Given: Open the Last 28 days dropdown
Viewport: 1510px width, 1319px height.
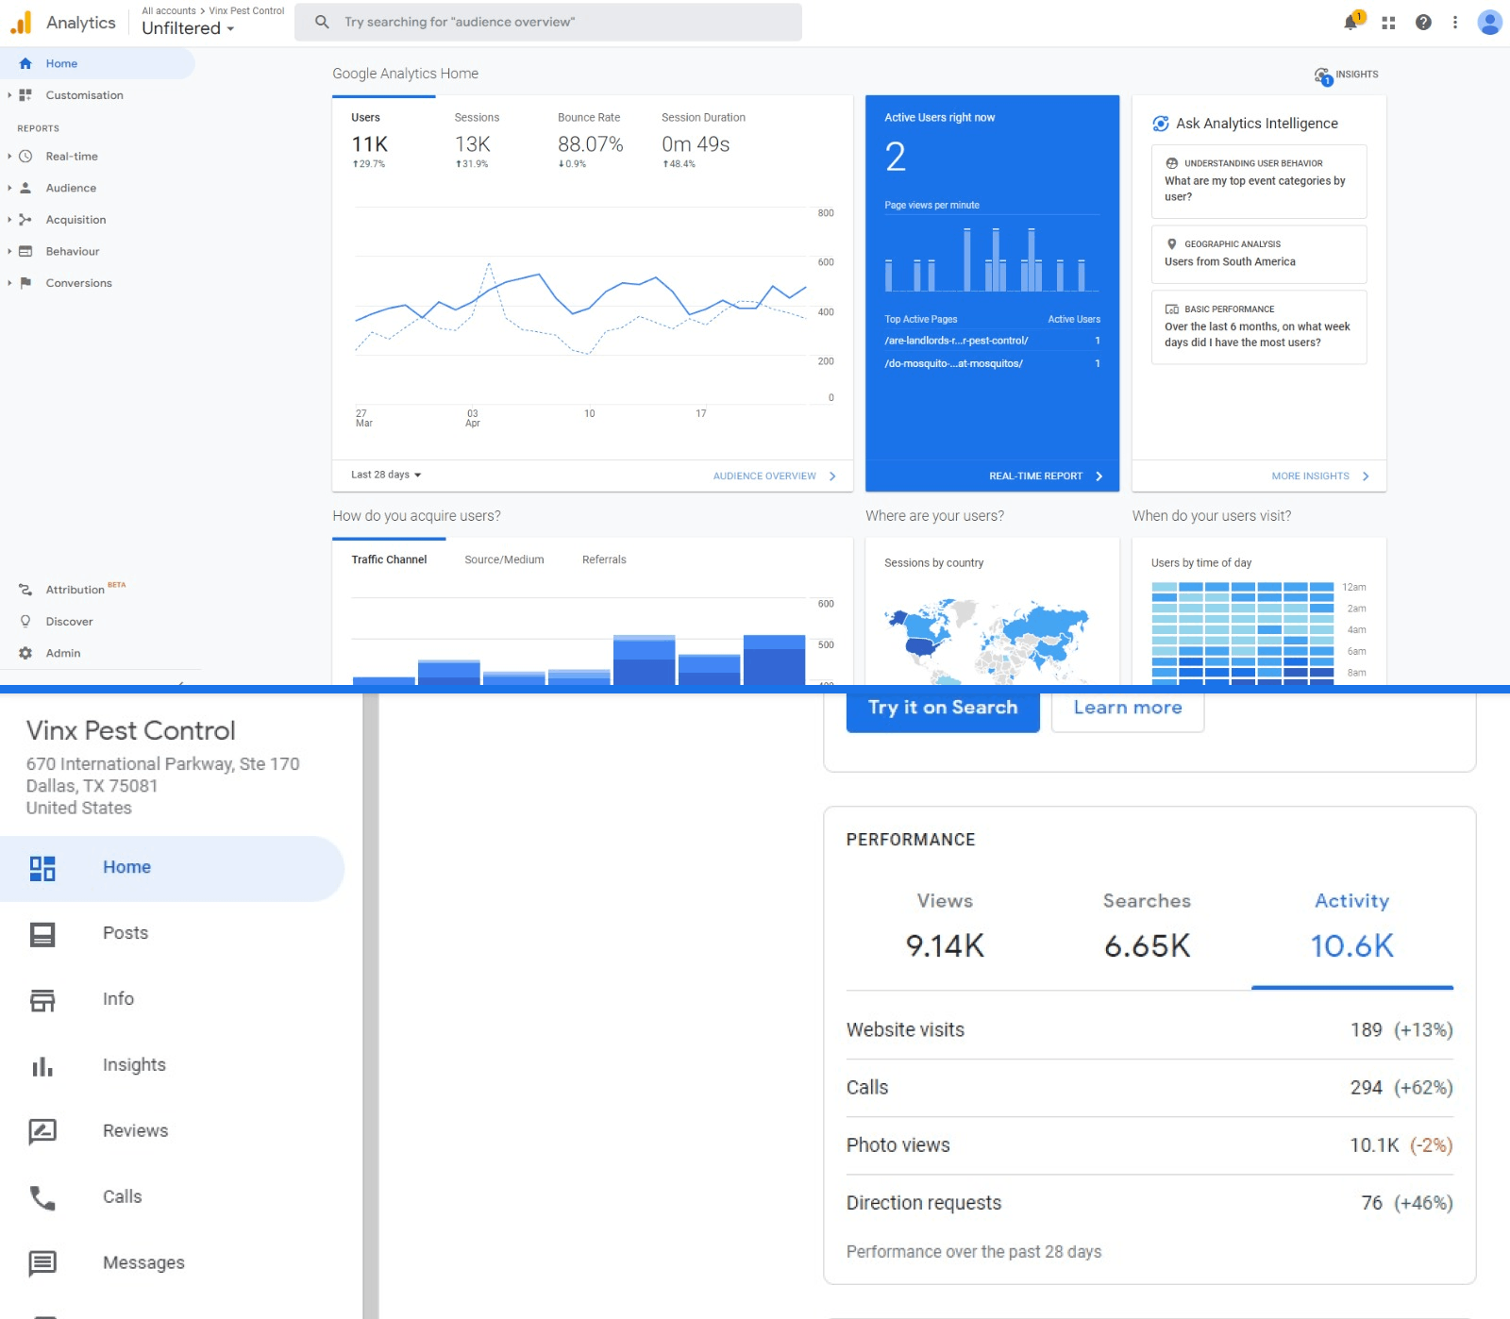Looking at the screenshot, I should (386, 475).
